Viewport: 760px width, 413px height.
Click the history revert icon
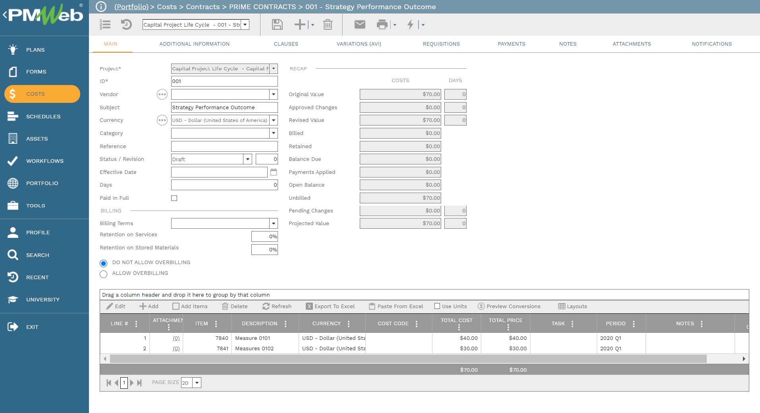[x=126, y=25]
